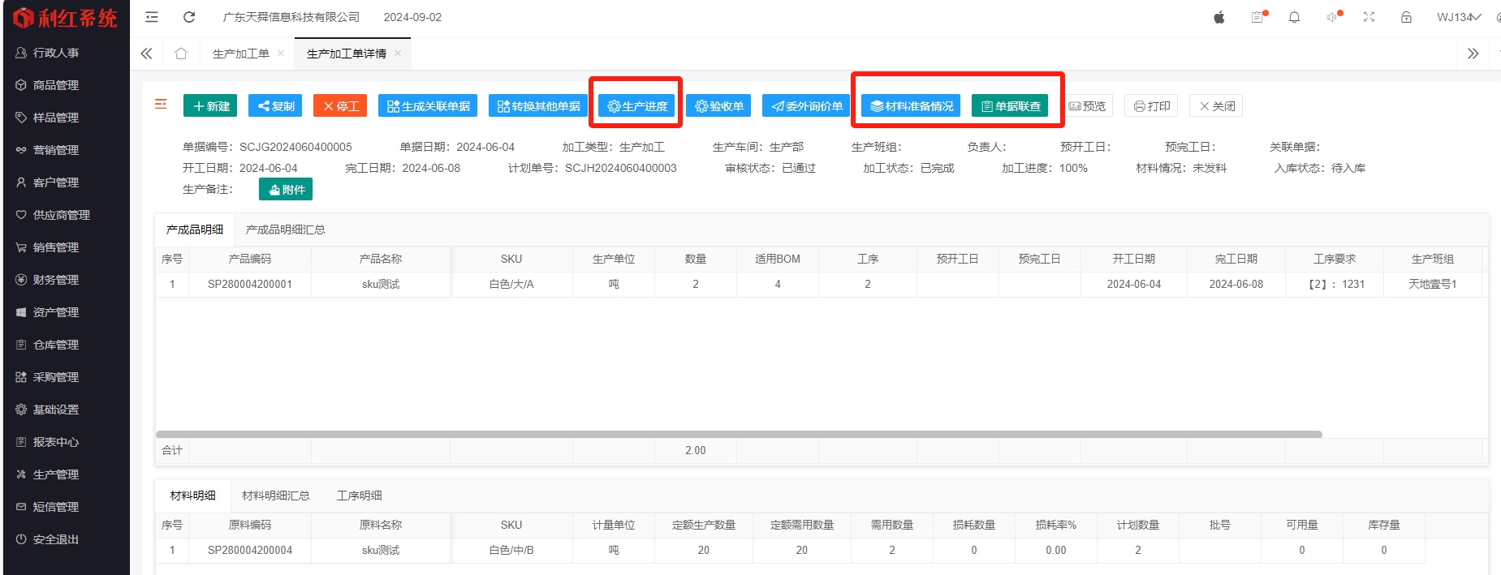Click the orange toolbar collapse icon
Screen dimensions: 1501x575
point(161,104)
